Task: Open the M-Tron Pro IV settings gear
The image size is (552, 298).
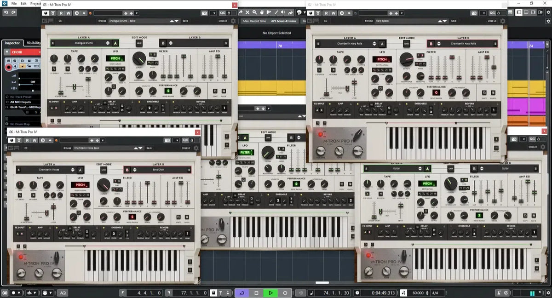Action: point(233,21)
